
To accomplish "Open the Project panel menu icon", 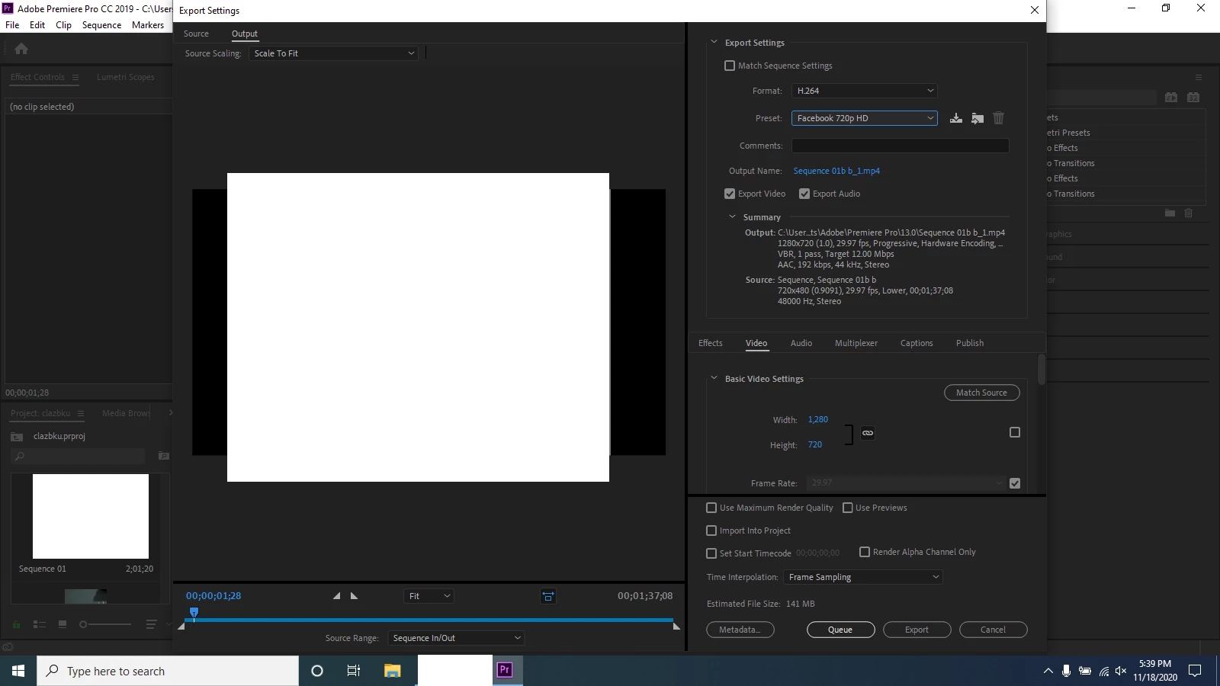I will 80,413.
